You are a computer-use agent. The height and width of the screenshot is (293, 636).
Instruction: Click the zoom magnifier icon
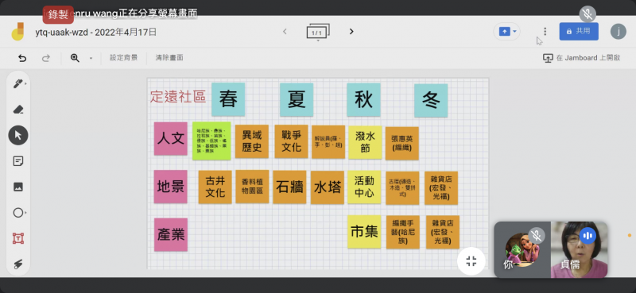pos(75,58)
